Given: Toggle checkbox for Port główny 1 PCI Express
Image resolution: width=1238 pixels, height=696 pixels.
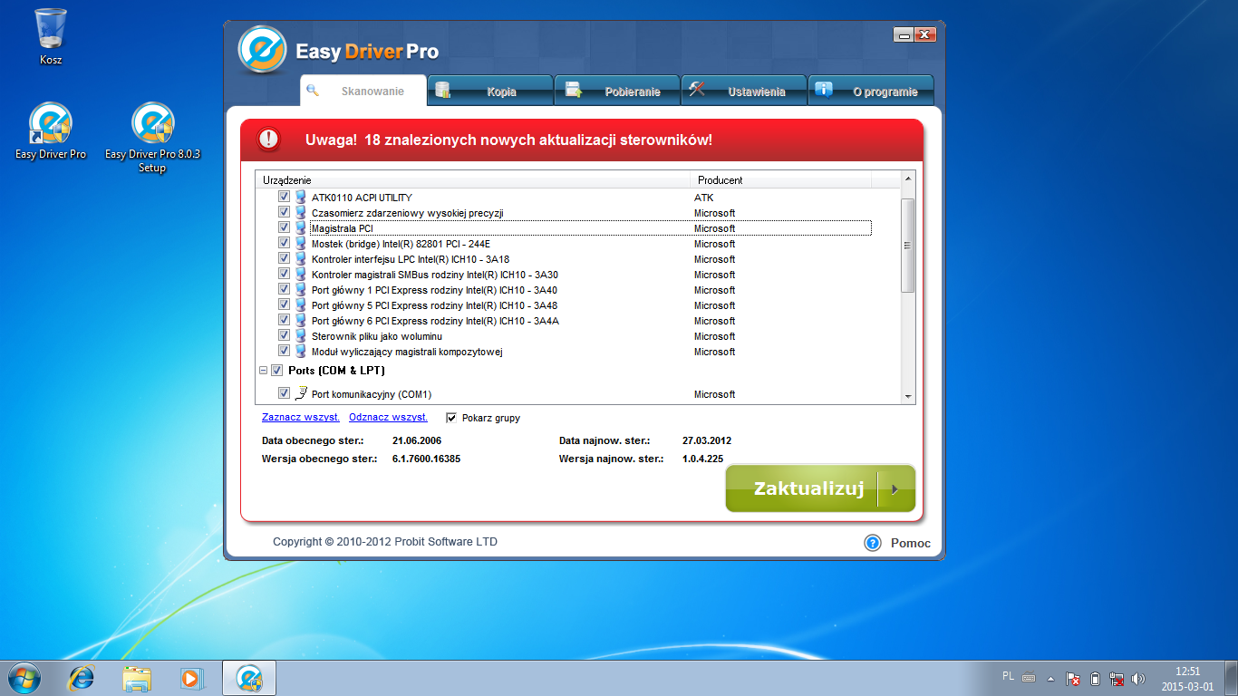Looking at the screenshot, I should [284, 290].
